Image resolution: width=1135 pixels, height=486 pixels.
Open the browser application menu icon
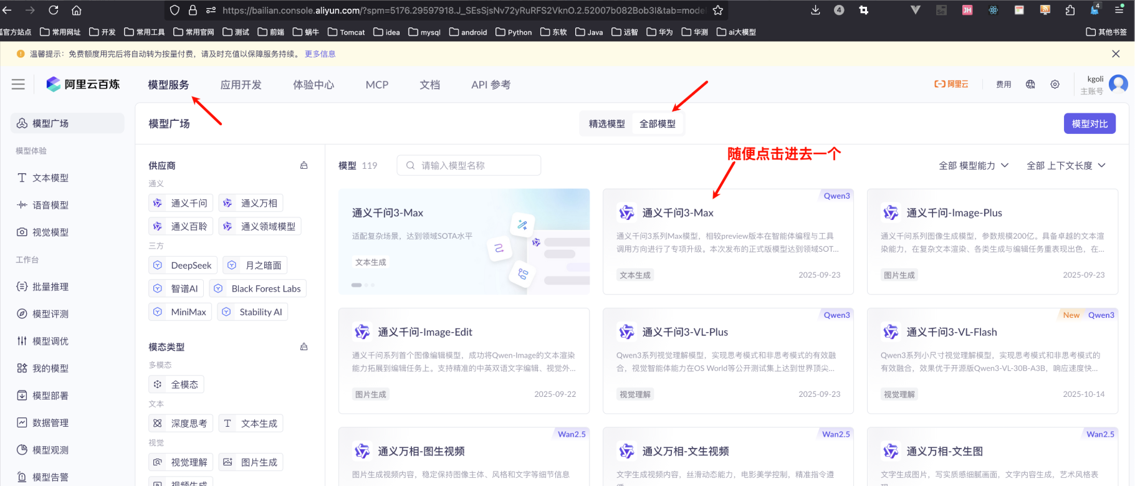1119,10
